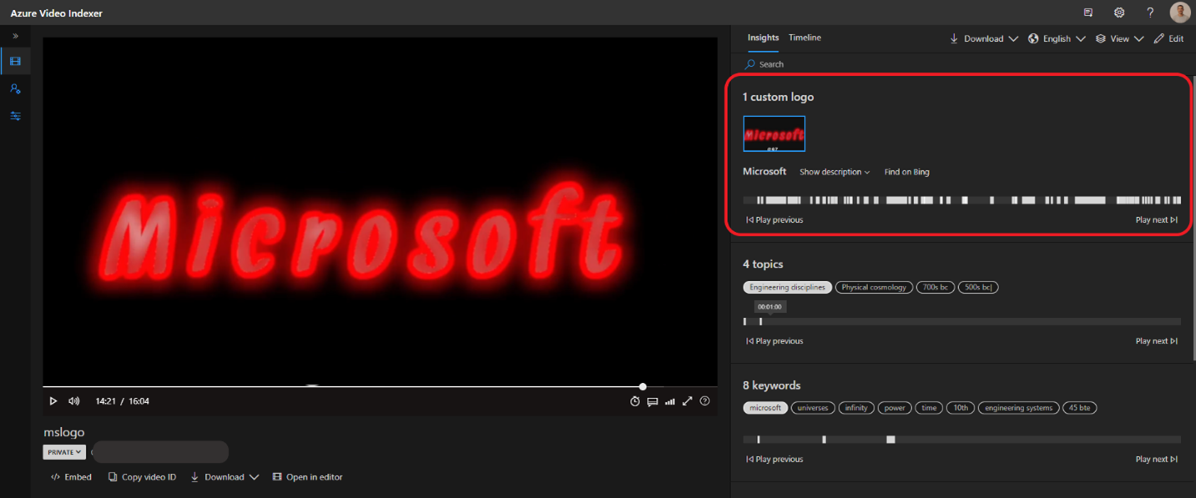Screen dimensions: 1196x498
Task: Toggle closed captions in player
Action: tap(653, 401)
